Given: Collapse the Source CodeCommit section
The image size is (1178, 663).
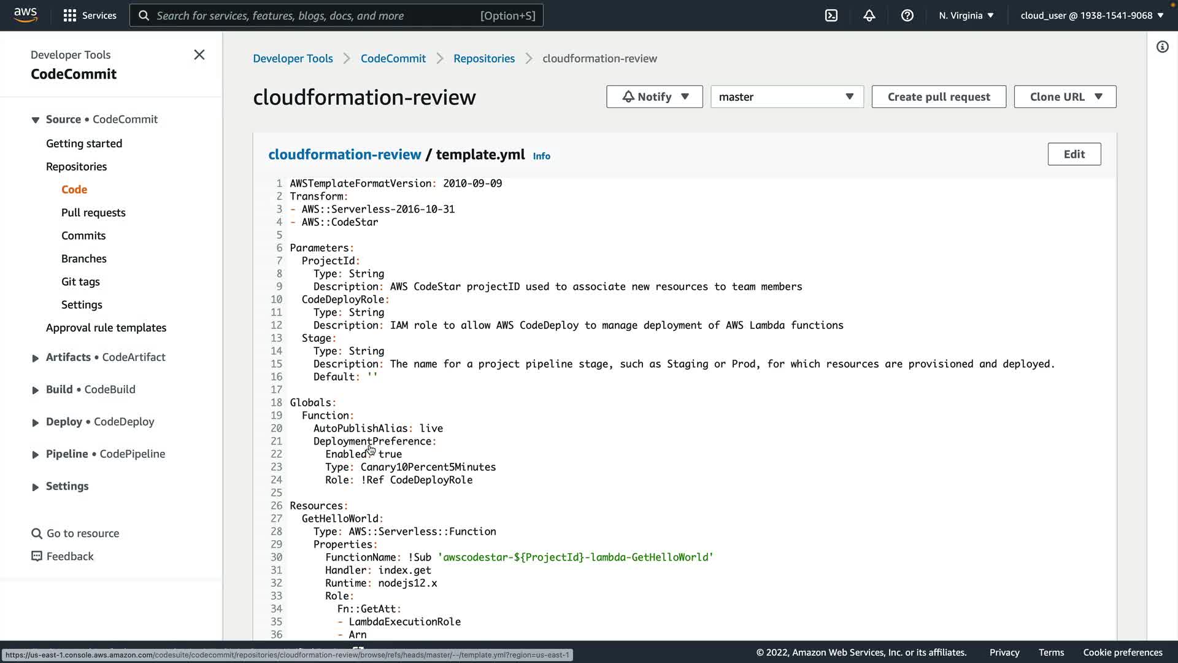Looking at the screenshot, I should 36,120.
